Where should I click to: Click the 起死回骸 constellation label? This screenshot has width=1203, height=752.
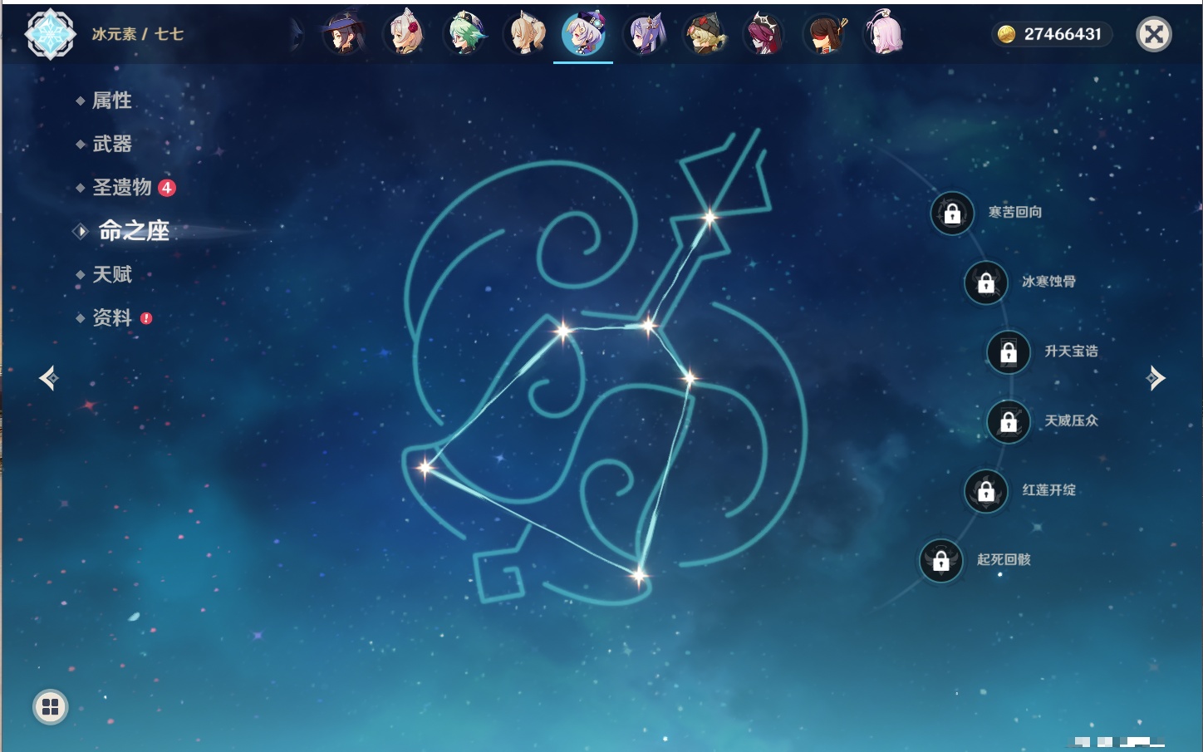(1004, 559)
